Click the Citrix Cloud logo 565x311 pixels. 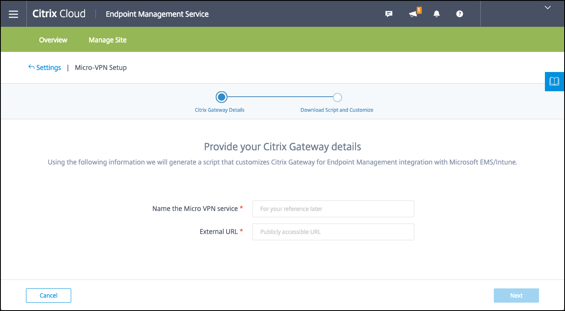[59, 14]
